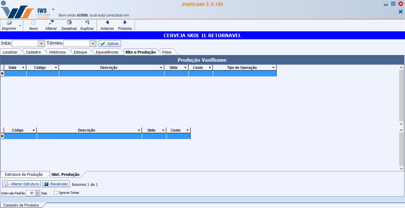Click into the Término date field
Viewport: 405px width, 208px height.
point(76,43)
